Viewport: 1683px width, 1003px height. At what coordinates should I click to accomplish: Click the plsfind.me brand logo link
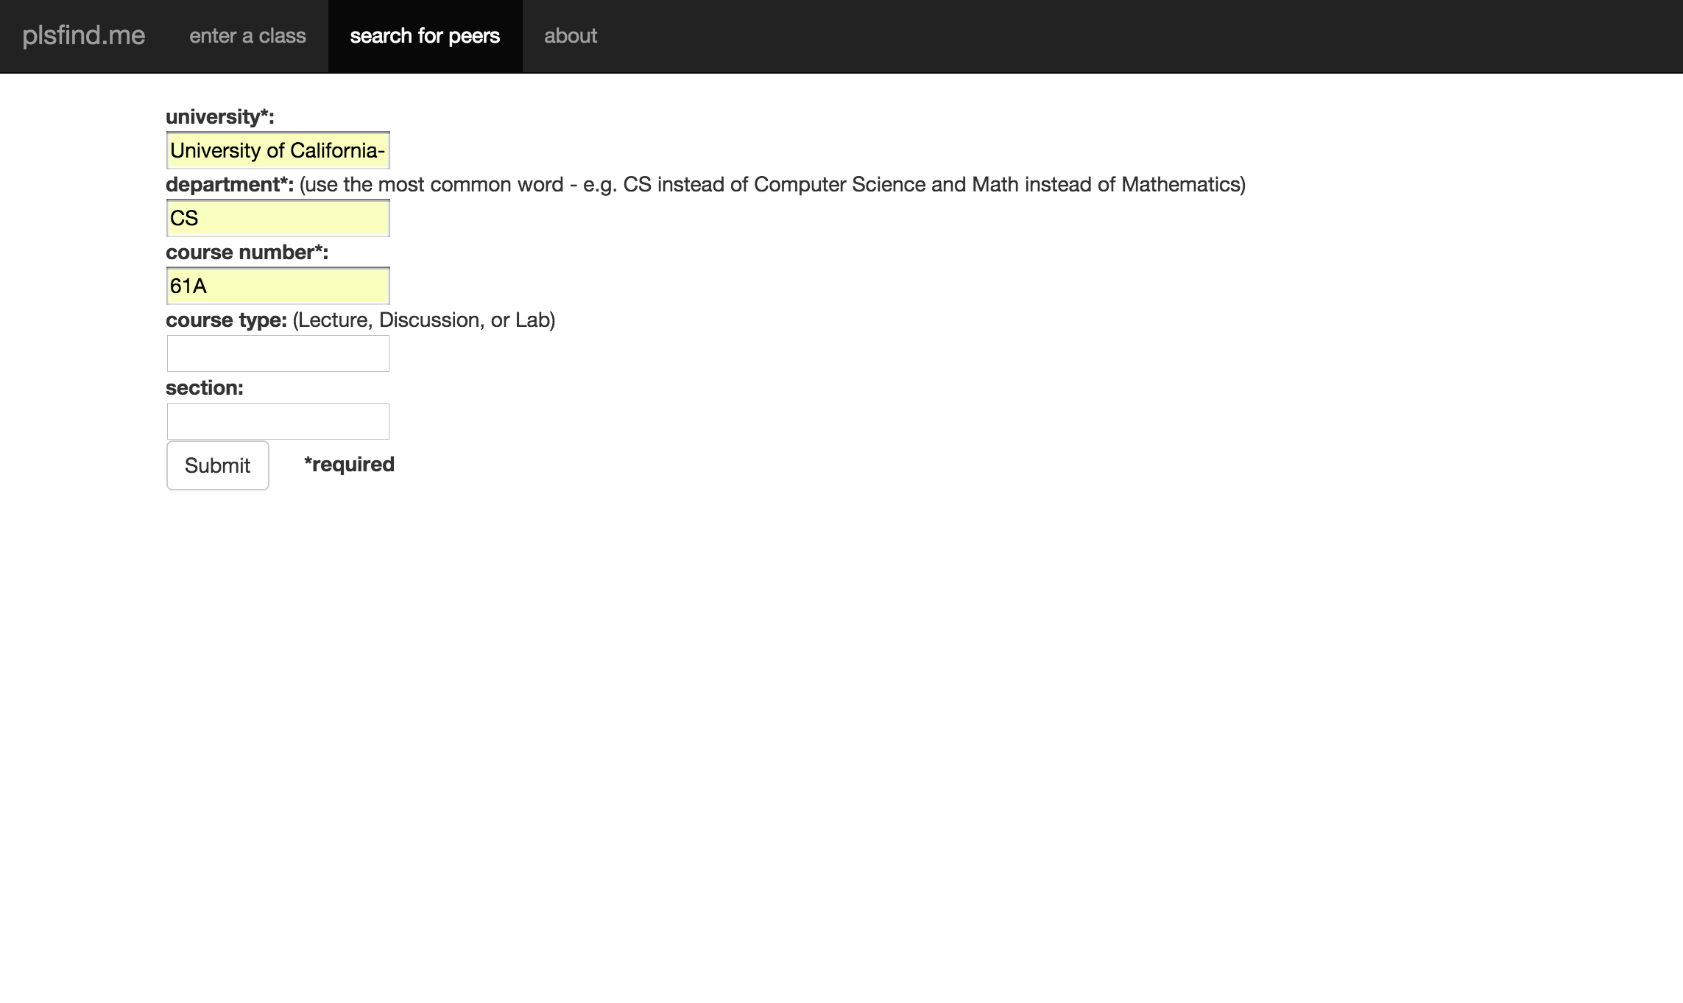coord(84,36)
